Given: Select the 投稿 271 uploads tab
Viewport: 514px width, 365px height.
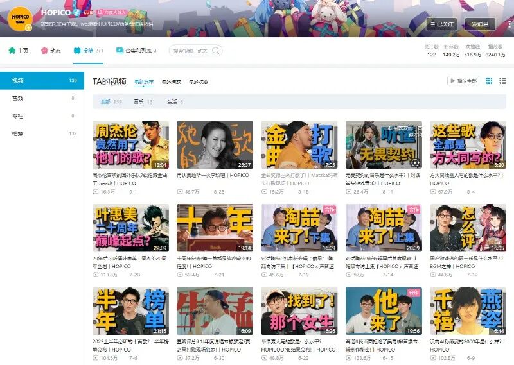Looking at the screenshot, I should pos(89,51).
